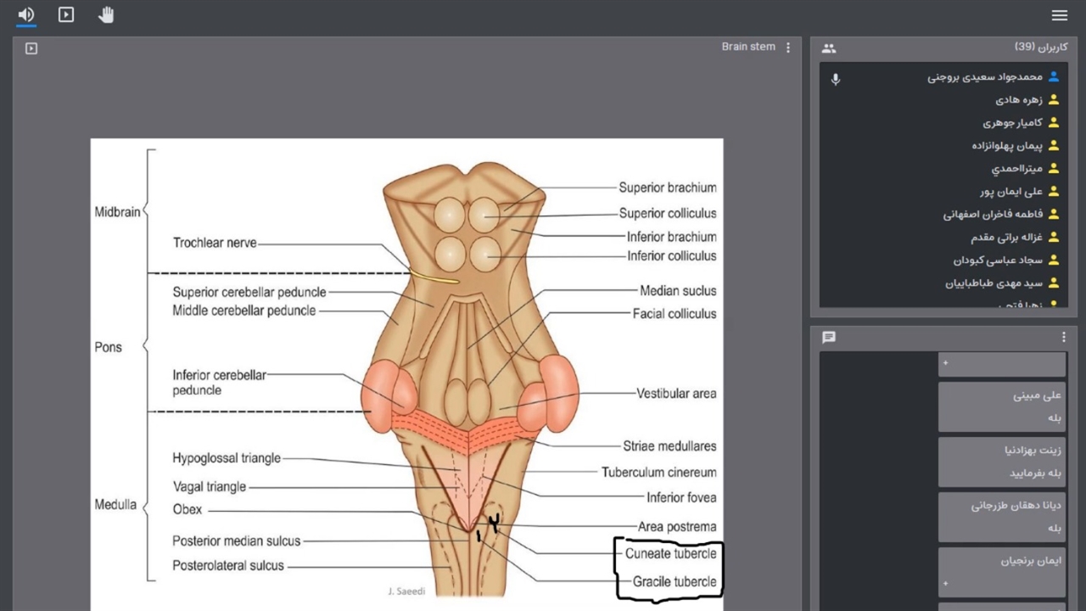1086x611 pixels.
Task: Click the chat message from زینت بهزادنیا
Action: pos(1002,462)
